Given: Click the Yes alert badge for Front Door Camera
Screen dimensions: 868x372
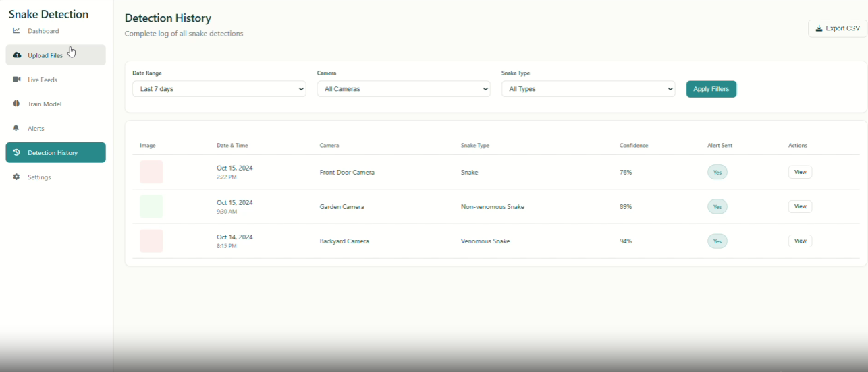Looking at the screenshot, I should pos(717,172).
